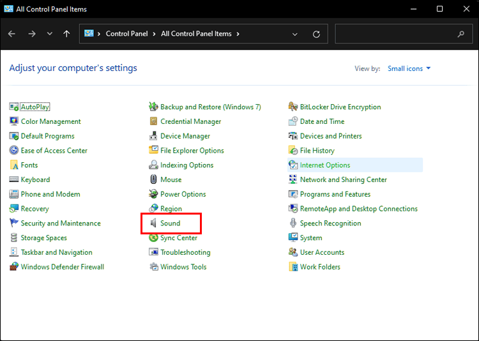Click the Security and Maintenance flag icon
This screenshot has height=341, width=479.
14,223
